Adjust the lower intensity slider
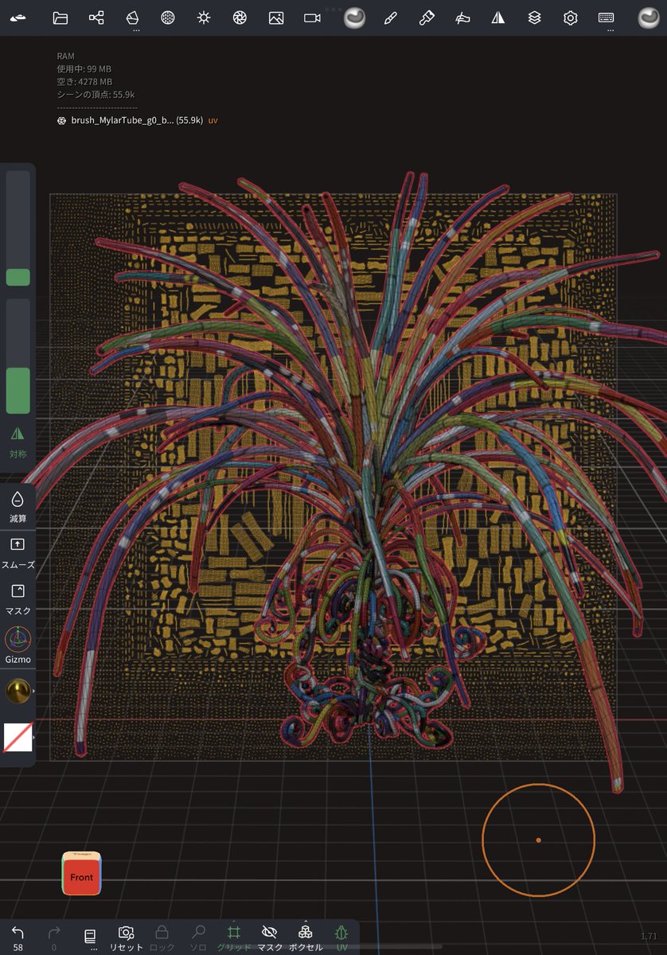This screenshot has width=667, height=955. (x=18, y=356)
